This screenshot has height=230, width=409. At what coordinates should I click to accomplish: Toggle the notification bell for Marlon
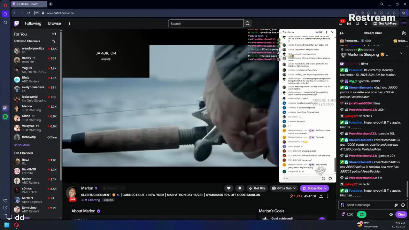(240, 188)
